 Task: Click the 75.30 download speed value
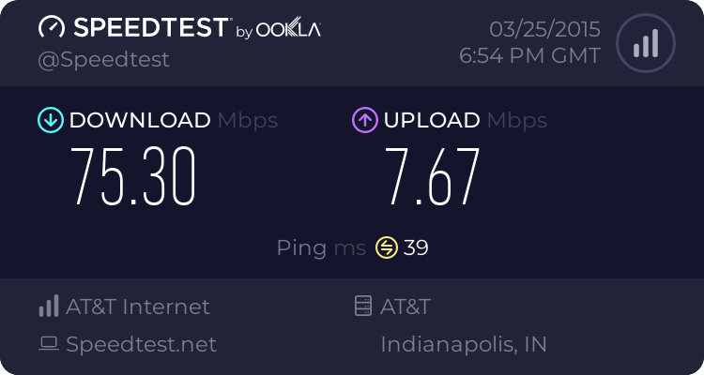coord(133,177)
